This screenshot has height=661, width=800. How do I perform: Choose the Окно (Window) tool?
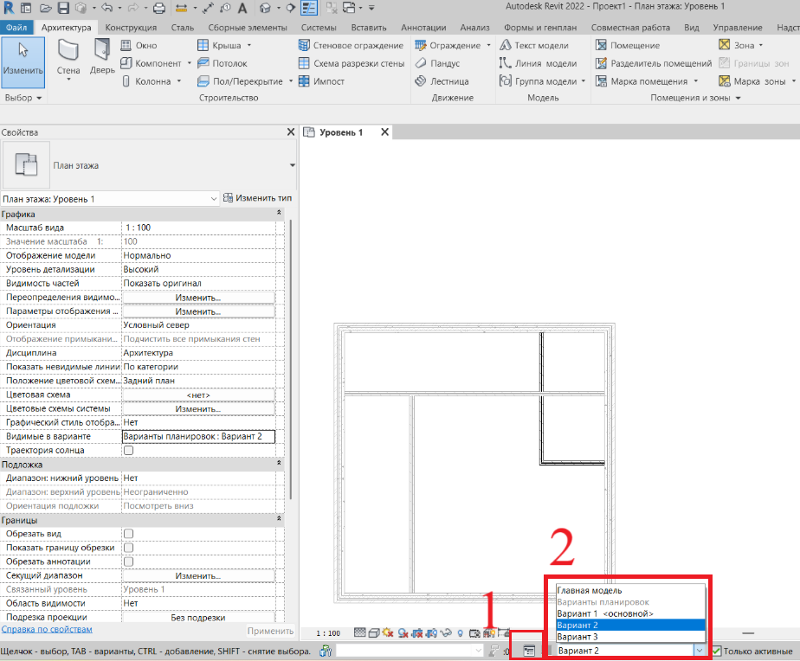[x=139, y=45]
